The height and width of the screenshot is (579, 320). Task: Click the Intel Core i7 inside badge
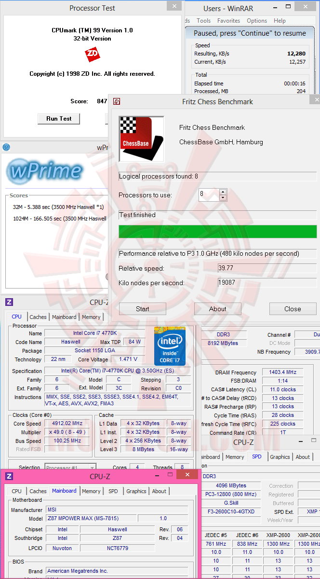[x=170, y=345]
